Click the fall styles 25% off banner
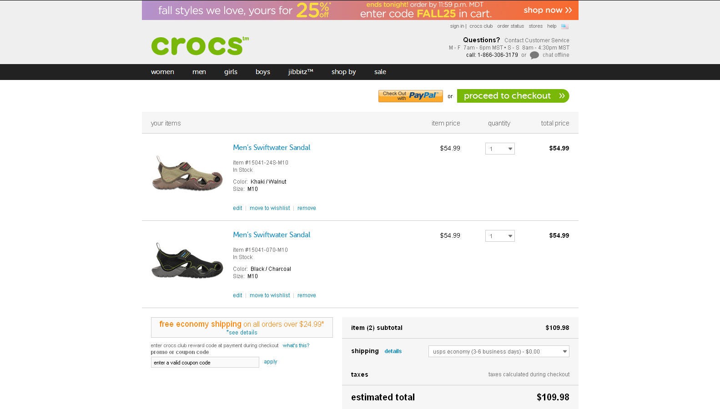 360,10
